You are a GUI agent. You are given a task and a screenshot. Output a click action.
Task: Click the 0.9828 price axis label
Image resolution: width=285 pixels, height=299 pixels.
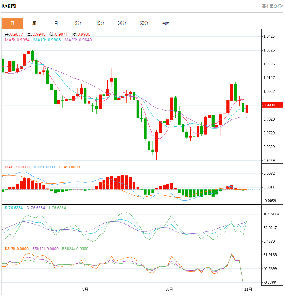pos(269,119)
